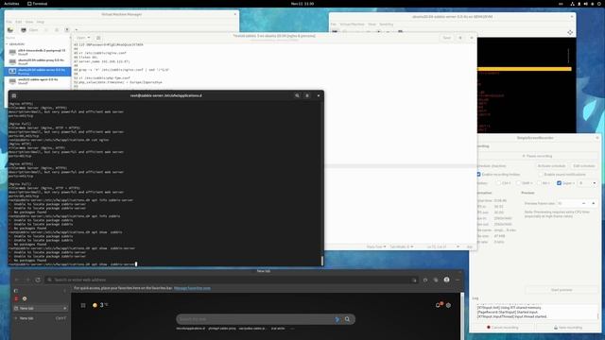This screenshot has height=340, width=605.
Task: Open the line and column position dropdown
Action: pos(442,246)
